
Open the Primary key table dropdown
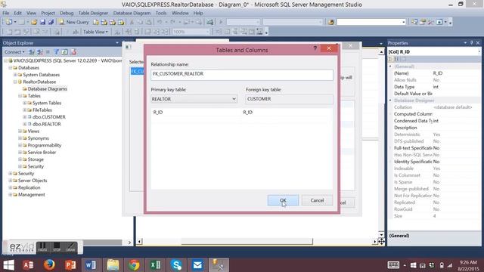[194, 99]
